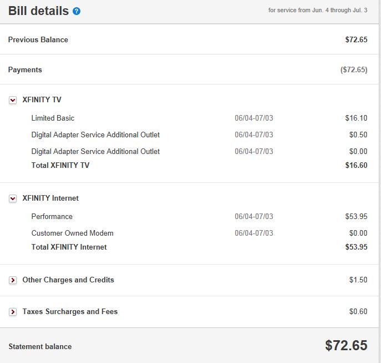
Task: Click the XFINITY Internet section heading
Action: 50,198
